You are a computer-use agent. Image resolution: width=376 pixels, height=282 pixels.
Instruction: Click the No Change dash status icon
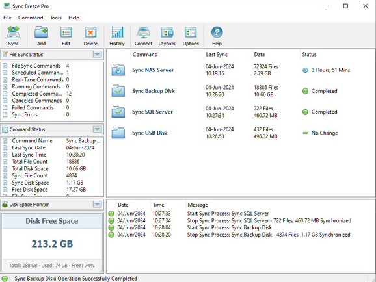305,133
